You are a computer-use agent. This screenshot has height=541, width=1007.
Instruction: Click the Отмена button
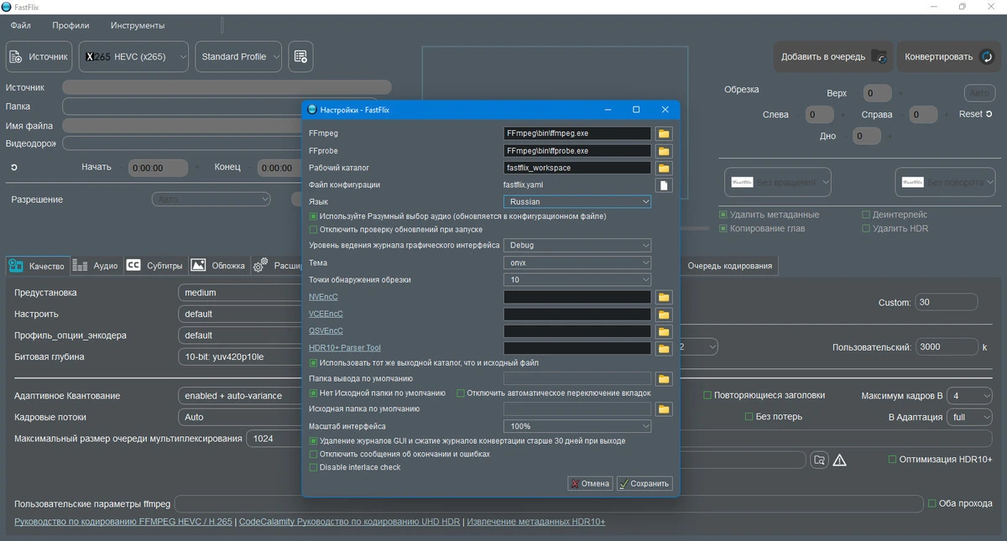pyautogui.click(x=590, y=483)
